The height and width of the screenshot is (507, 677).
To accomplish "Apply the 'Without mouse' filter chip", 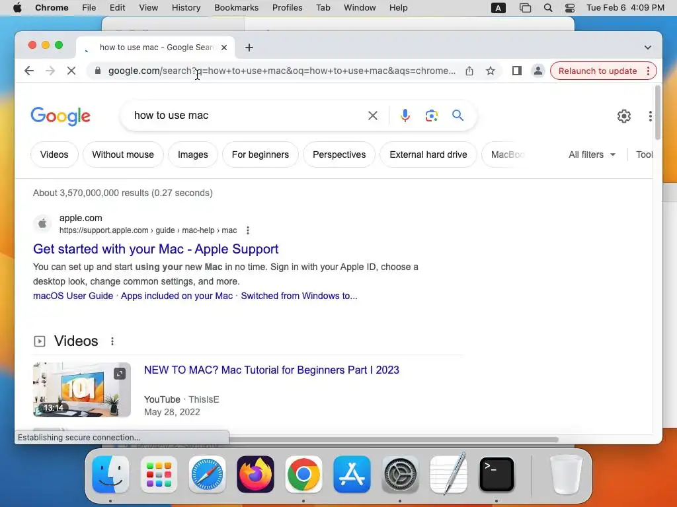I will point(123,154).
